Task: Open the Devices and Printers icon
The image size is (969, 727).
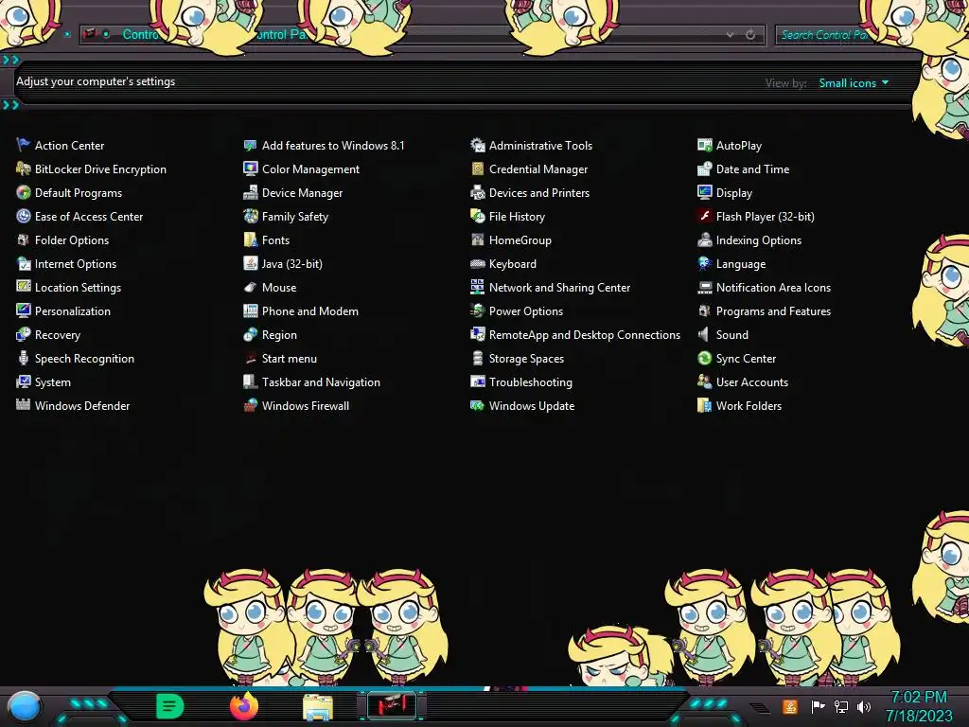Action: click(x=478, y=193)
